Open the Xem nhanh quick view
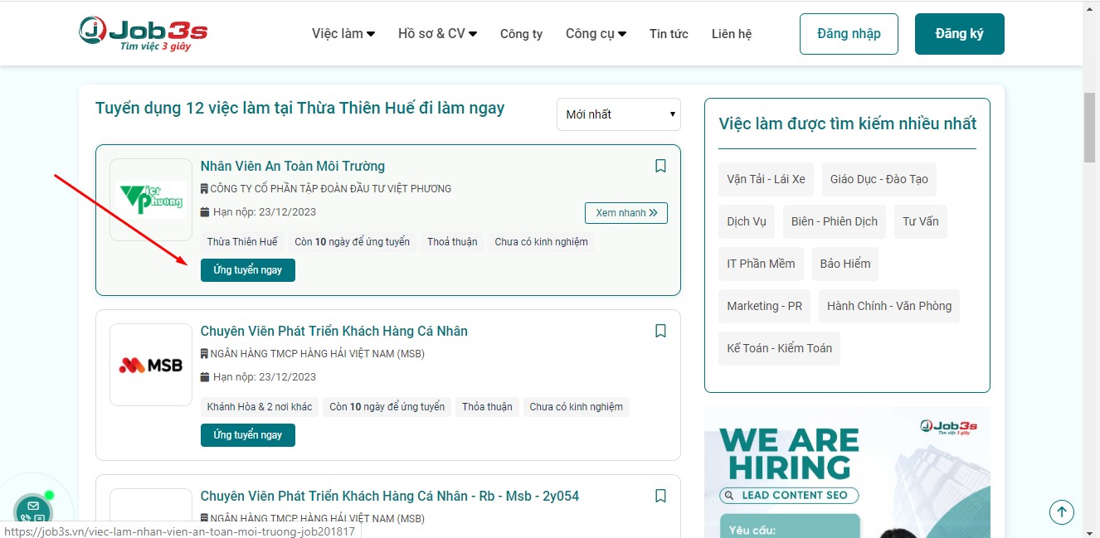Screen dimensions: 1100x538 click(625, 213)
